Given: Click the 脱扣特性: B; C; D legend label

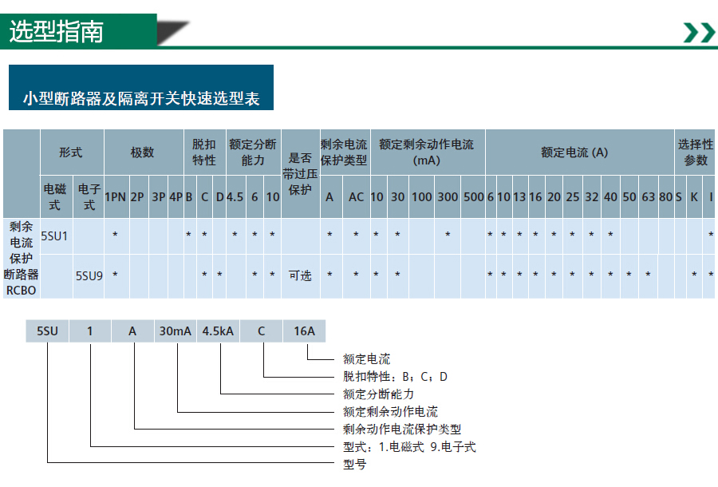Looking at the screenshot, I should coord(395,377).
